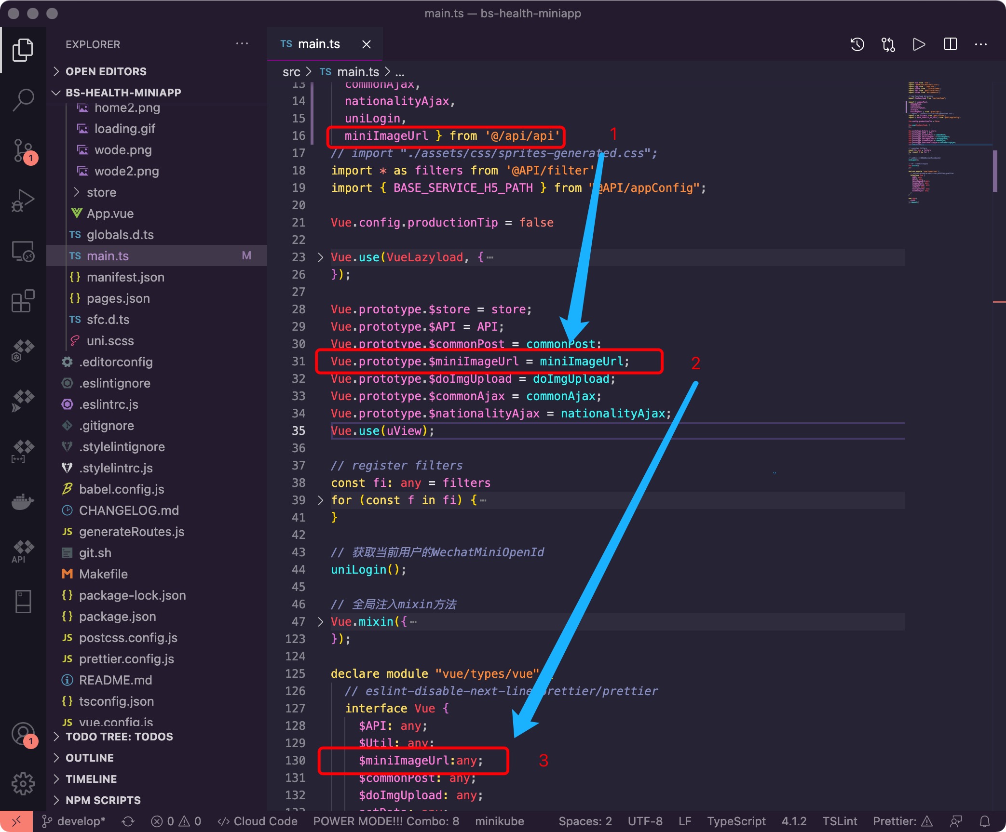Image resolution: width=1006 pixels, height=832 pixels.
Task: Open the Makefile in explorer
Action: [103, 574]
